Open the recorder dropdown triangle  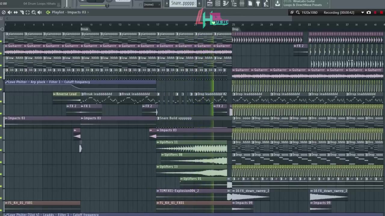362,13
